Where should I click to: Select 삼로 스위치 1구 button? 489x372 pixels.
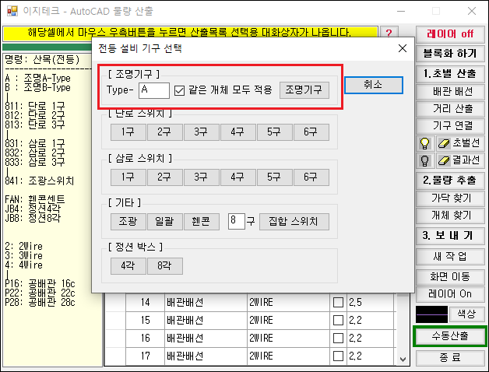tap(128, 177)
